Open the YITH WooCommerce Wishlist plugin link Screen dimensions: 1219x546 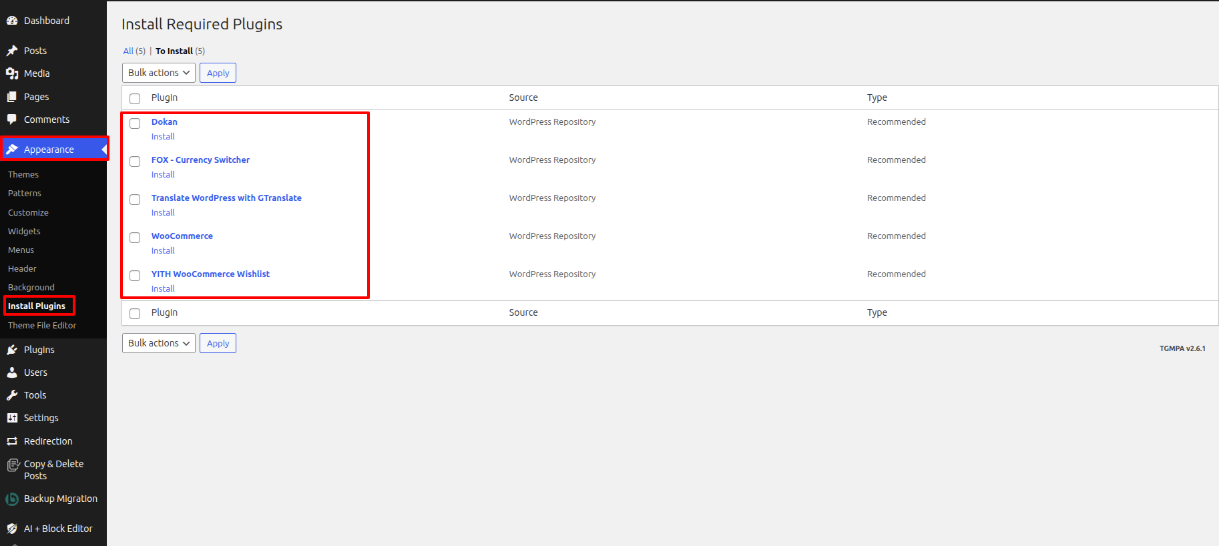210,274
